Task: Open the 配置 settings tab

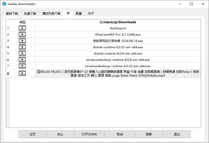Action: pyautogui.click(x=79, y=14)
